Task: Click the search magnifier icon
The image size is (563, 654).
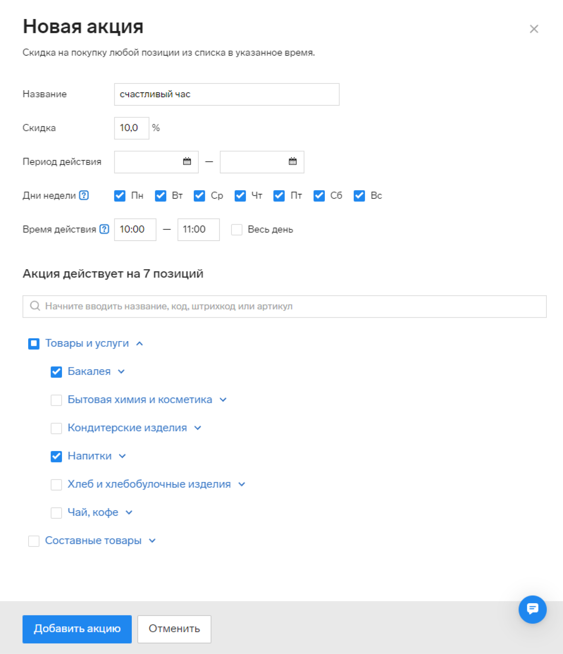Action: (35, 306)
